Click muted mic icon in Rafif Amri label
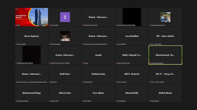This screenshot has height=110, width=197. pos(50,82)
